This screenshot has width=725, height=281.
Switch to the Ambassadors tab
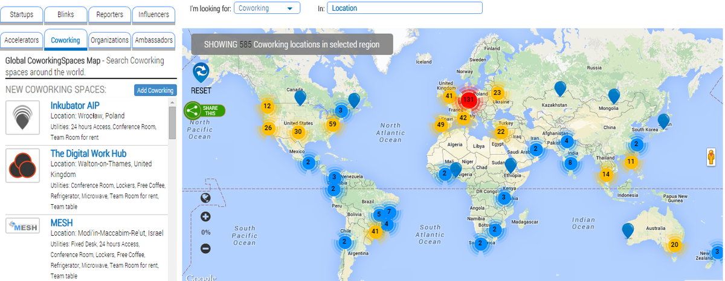[x=154, y=40]
